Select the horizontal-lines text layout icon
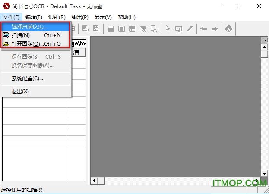The height and width of the screenshot is (194, 269). [x=111, y=29]
